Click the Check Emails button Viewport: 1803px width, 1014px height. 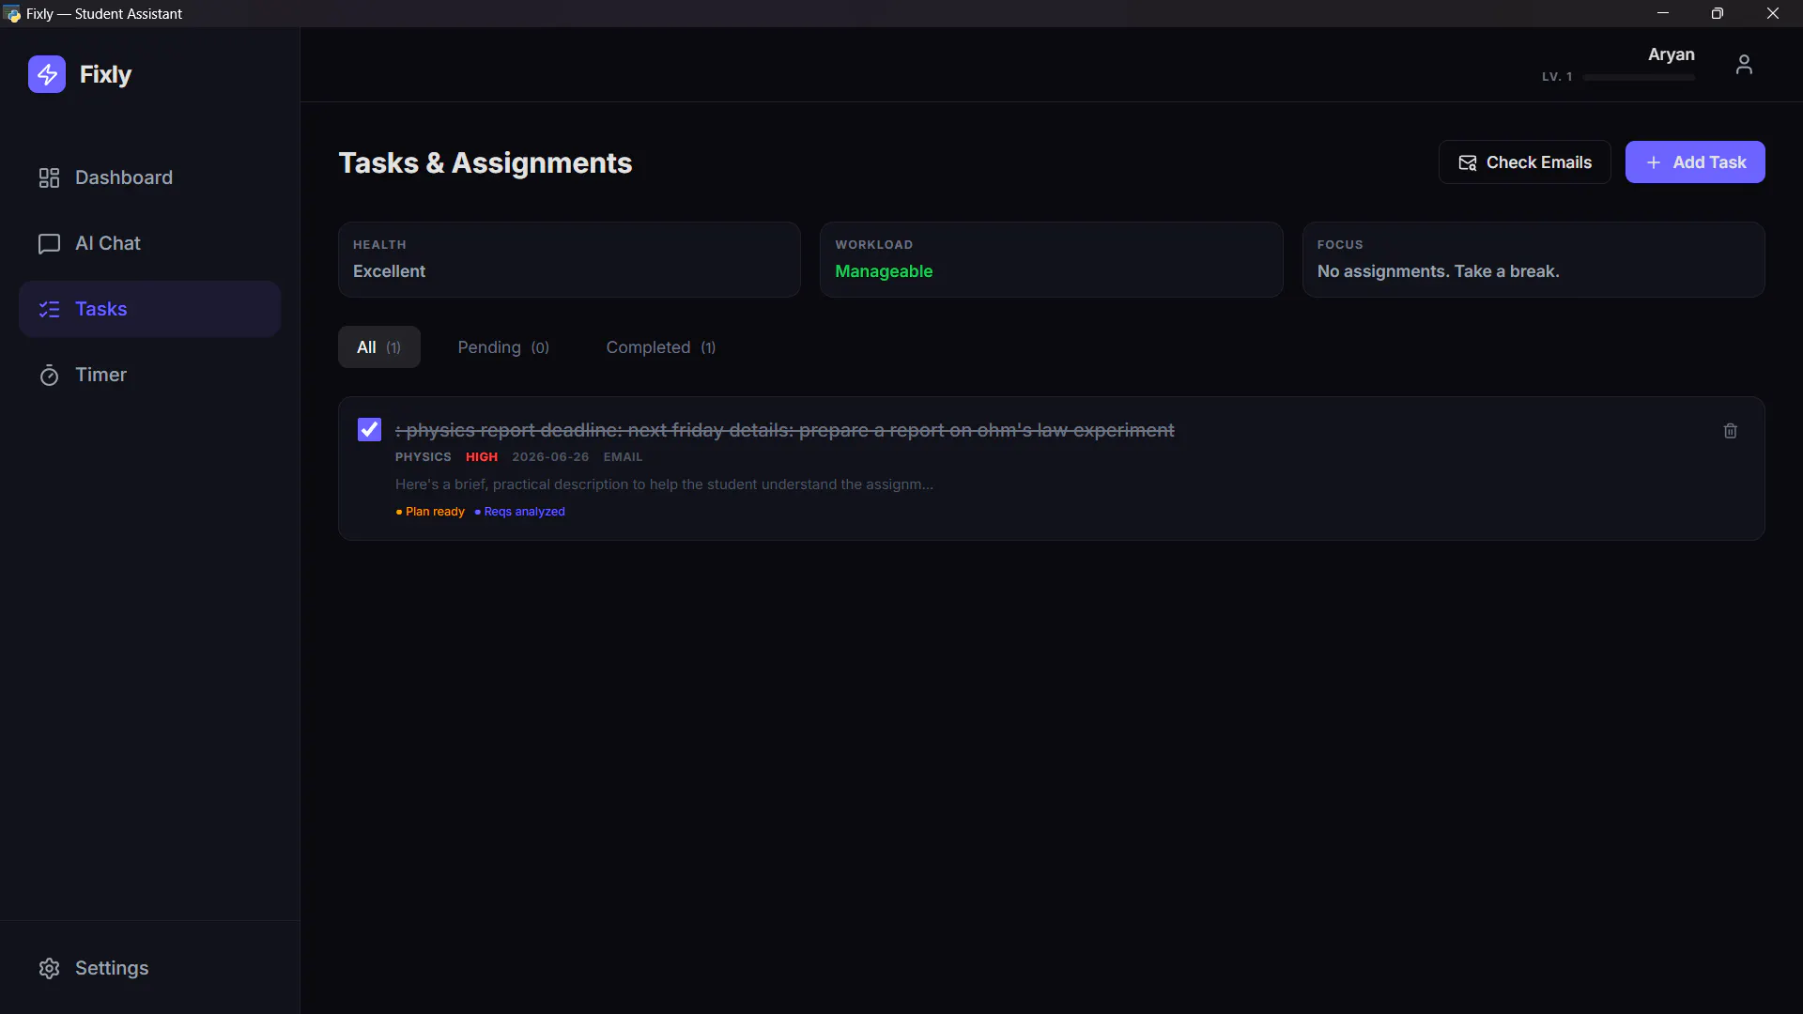[1524, 162]
